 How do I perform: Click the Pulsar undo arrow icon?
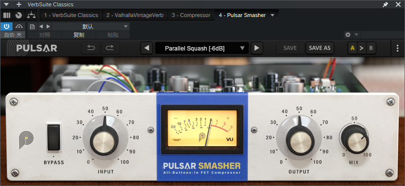[91, 48]
